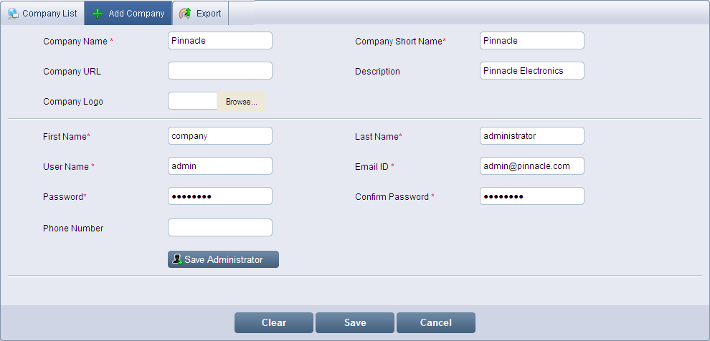710x341 pixels.
Task: Select the Company Short Name field
Action: click(532, 41)
